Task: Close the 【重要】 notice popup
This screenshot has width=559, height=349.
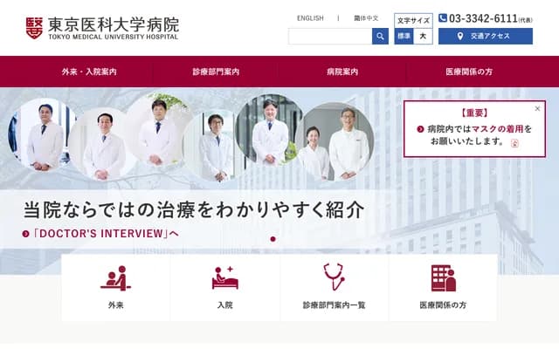Action: tap(537, 108)
